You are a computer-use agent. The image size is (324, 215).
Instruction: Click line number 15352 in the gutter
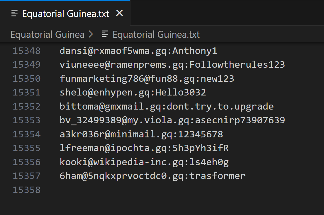coord(27,107)
